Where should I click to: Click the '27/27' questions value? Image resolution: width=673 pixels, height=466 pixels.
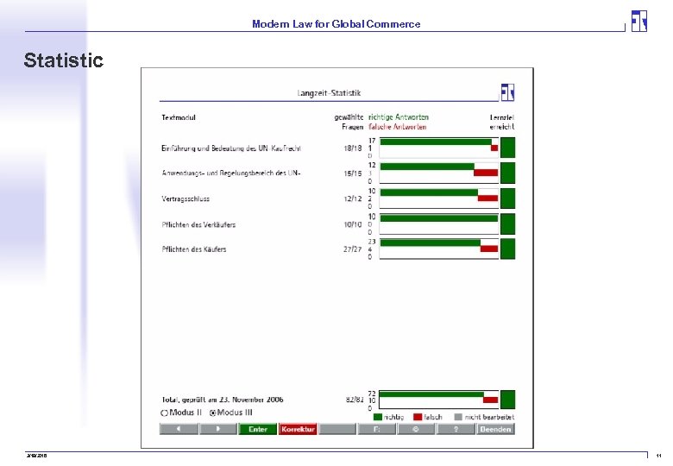(x=353, y=249)
